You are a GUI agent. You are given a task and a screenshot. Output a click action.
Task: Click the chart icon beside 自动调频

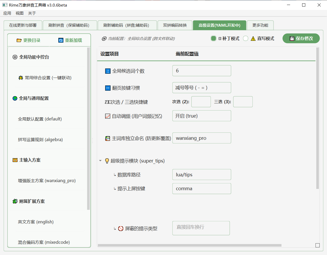[108, 116]
